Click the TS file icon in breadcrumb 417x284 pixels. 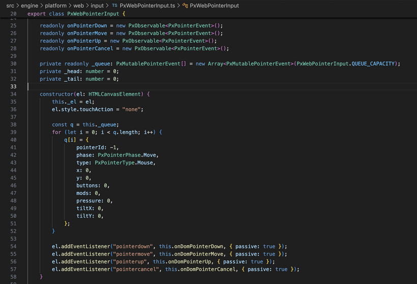pyautogui.click(x=114, y=6)
